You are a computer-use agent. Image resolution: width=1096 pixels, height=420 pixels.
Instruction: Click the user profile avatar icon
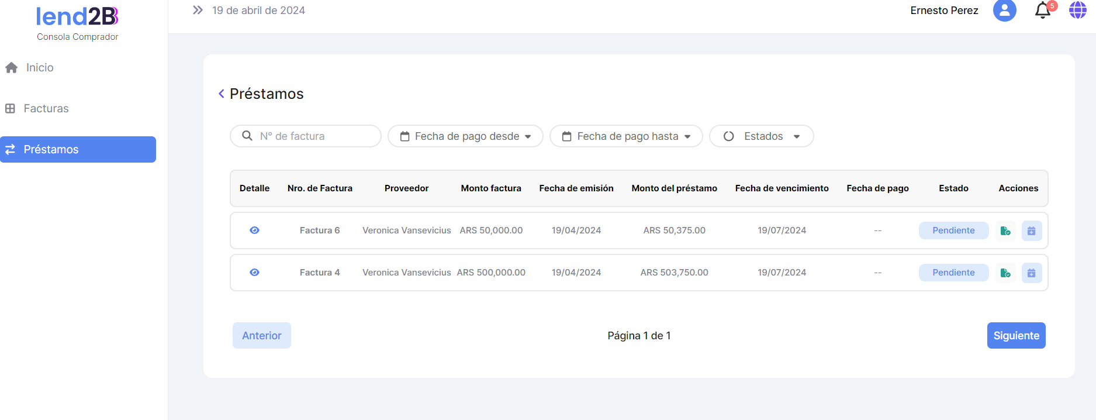[1004, 11]
